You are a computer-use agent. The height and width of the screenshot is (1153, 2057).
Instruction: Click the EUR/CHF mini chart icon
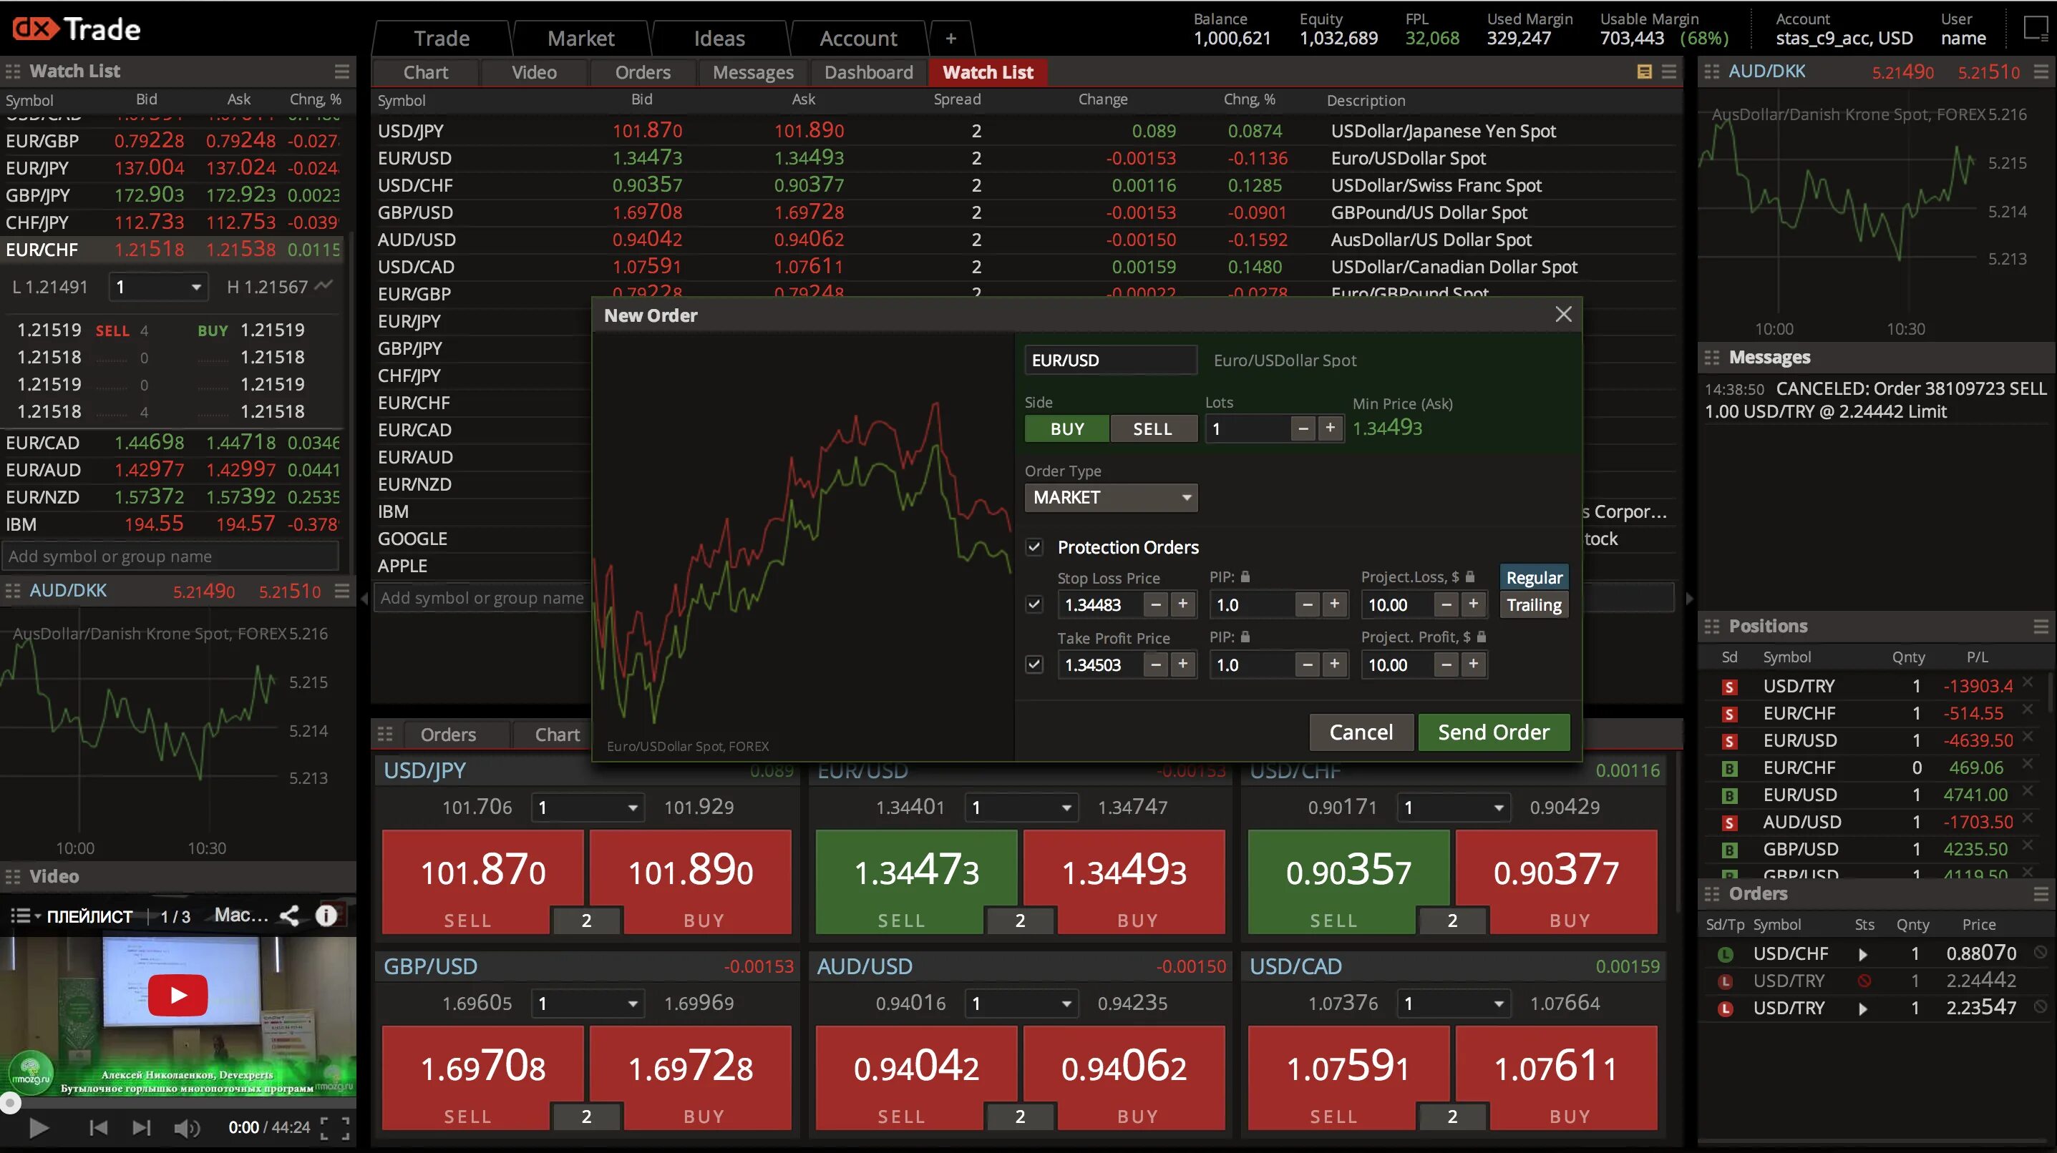pyautogui.click(x=324, y=285)
